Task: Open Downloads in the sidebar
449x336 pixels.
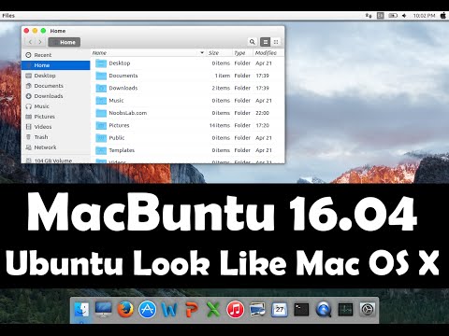Action: coord(55,96)
